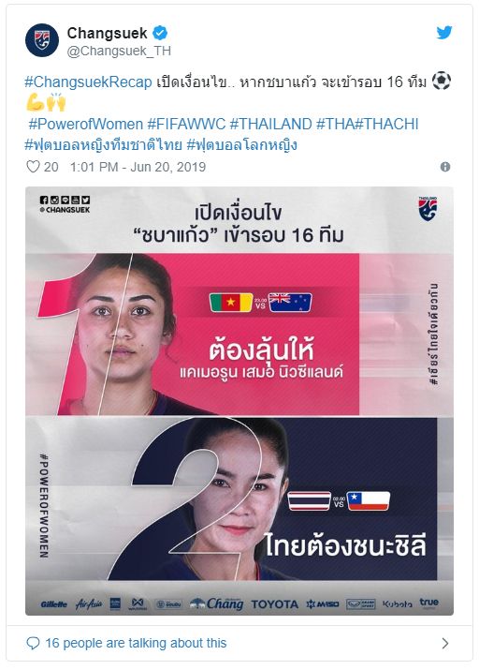
Task: Click the speech bubble reply icon
Action: click(33, 643)
